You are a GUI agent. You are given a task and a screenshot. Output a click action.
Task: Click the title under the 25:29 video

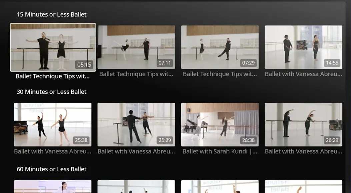tap(136, 151)
